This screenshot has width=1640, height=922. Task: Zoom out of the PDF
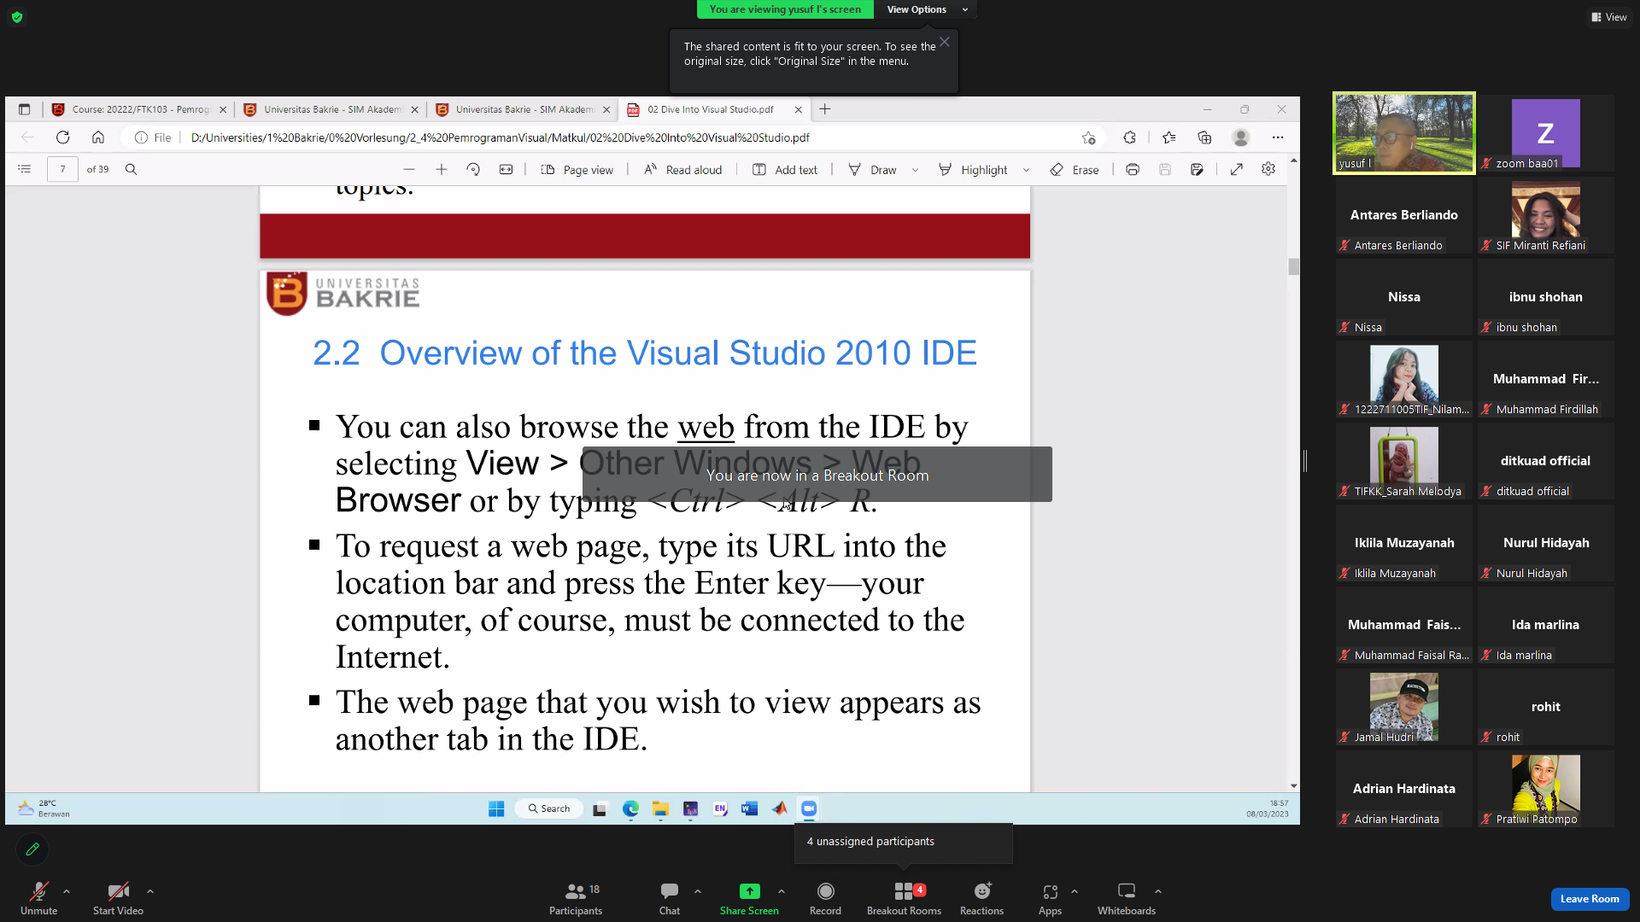409,169
